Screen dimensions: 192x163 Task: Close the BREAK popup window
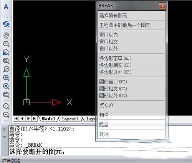click(162, 6)
